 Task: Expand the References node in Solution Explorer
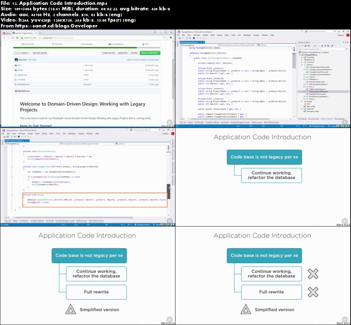[302, 60]
